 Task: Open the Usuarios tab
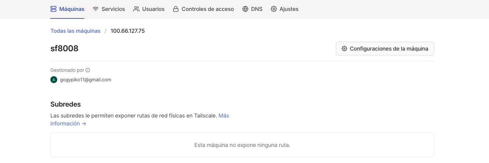coord(153,9)
